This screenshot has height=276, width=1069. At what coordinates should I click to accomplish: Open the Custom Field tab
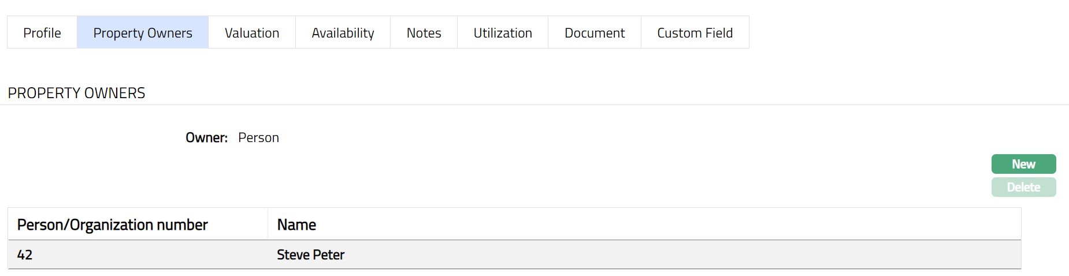tap(695, 33)
